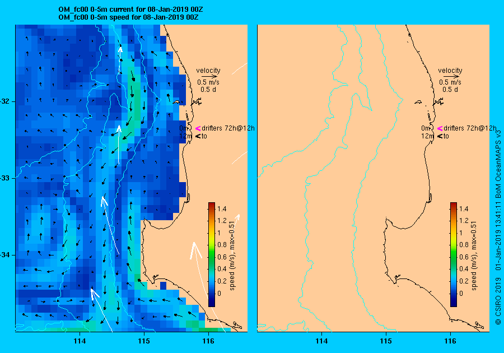Click the "-32" latitude axis label
The width and height of the screenshot is (504, 353).
coord(5,101)
